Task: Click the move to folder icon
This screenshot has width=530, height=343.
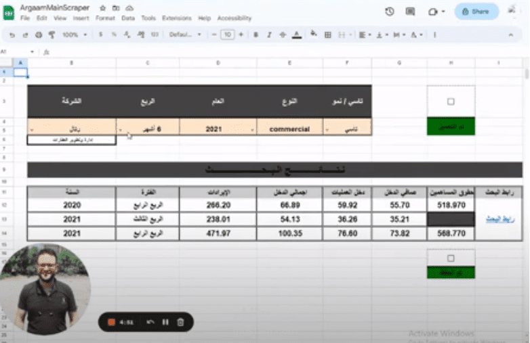Action: click(x=116, y=7)
